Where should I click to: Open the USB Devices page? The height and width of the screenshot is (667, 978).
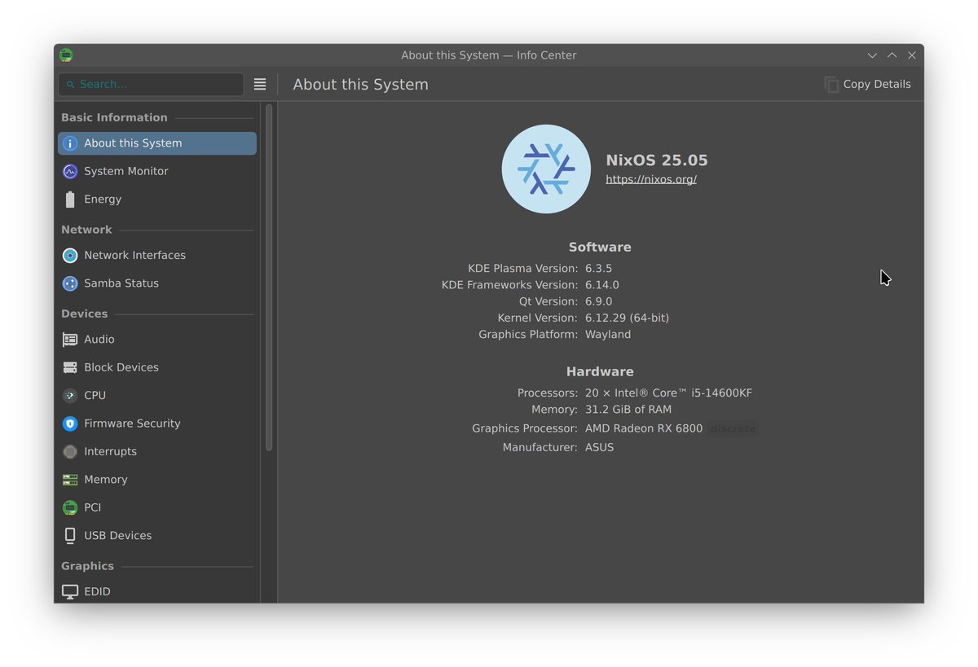click(x=157, y=536)
